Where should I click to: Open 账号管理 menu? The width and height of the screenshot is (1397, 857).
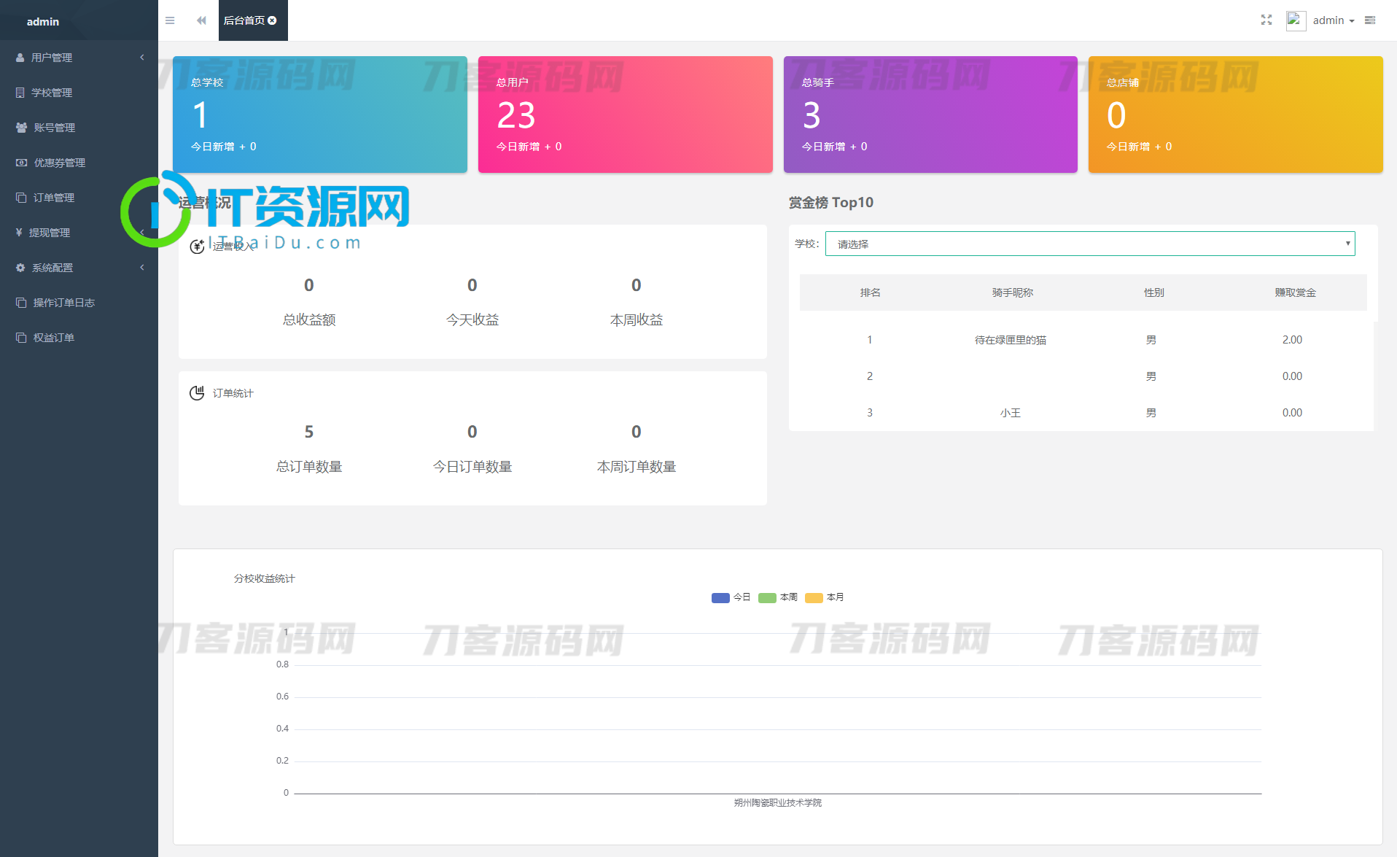(79, 128)
